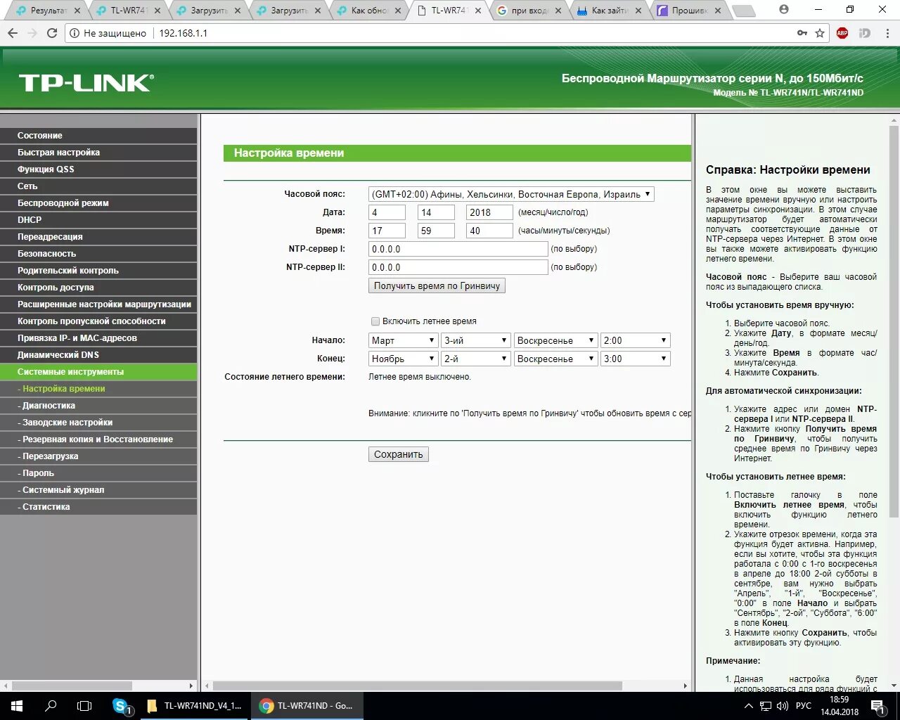Open the 'Состояние' menu item
900x720 pixels.
[98, 136]
